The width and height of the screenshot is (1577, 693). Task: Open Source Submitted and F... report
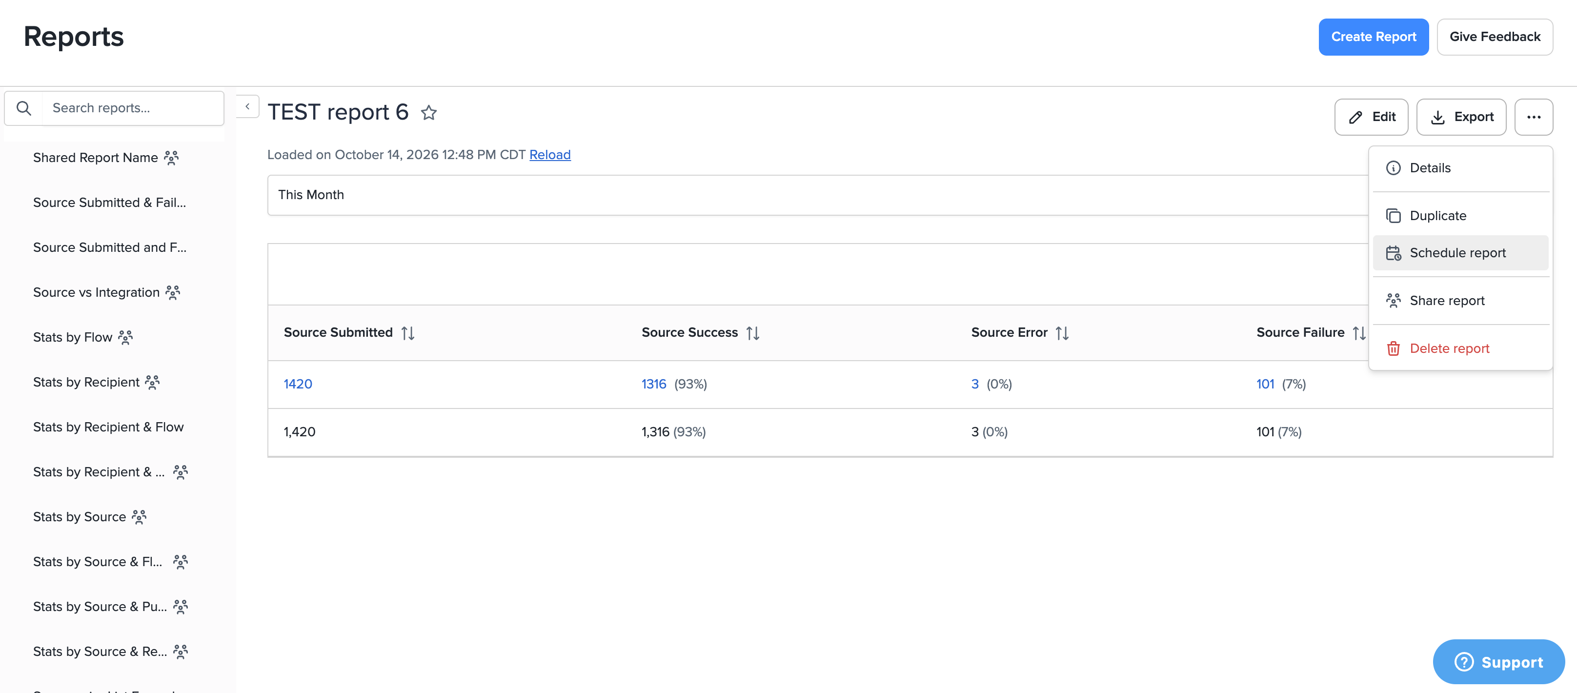[110, 247]
